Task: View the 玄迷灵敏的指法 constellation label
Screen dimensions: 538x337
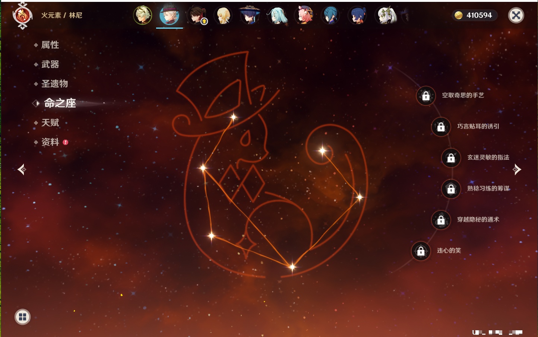Action: 488,158
